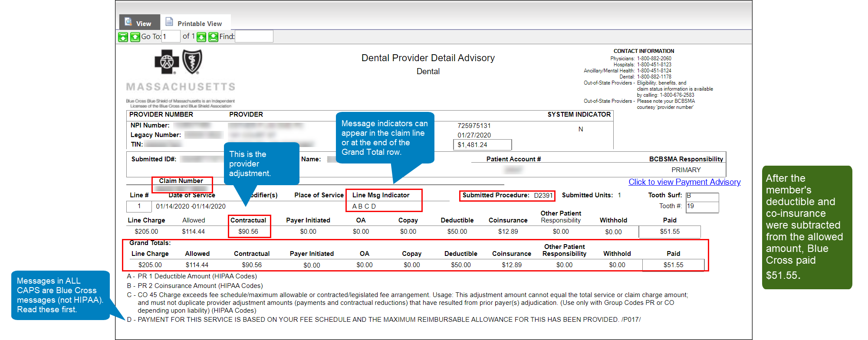Image resolution: width=868 pixels, height=340 pixels.
Task: Click claim line Paid amount $51.55
Action: coord(670,232)
